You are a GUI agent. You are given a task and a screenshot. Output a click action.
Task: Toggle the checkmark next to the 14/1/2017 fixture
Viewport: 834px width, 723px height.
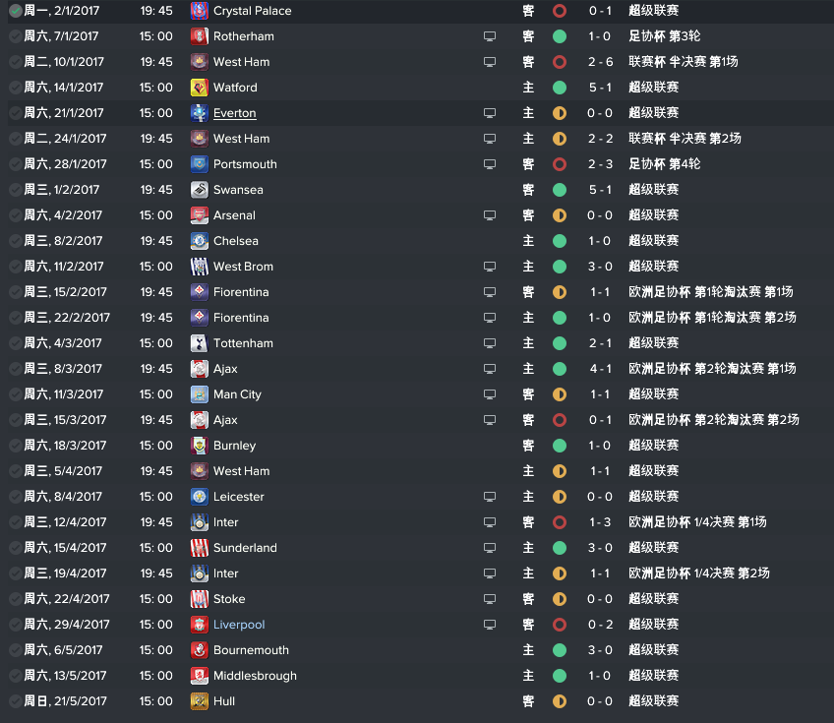point(16,88)
